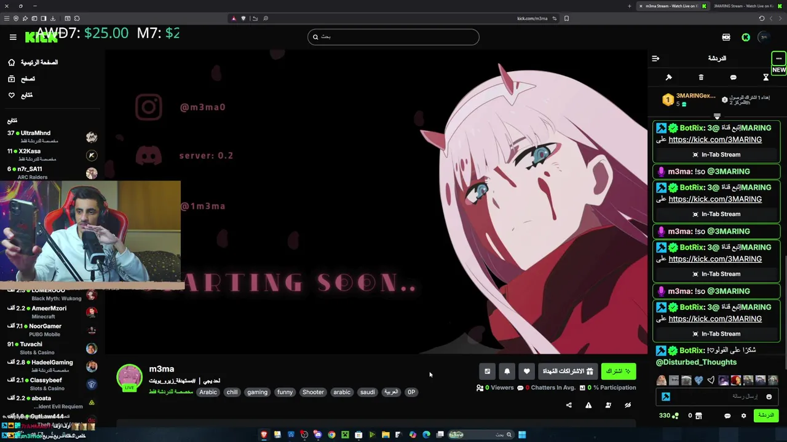787x442 pixels.
Task: Click the Shooter tag
Action: coord(313,392)
